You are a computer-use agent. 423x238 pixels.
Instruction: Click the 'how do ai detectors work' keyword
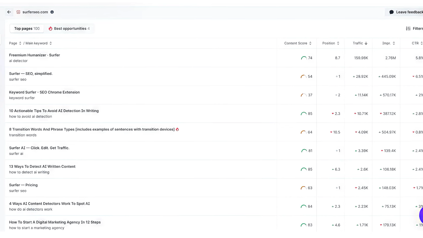coord(31,209)
